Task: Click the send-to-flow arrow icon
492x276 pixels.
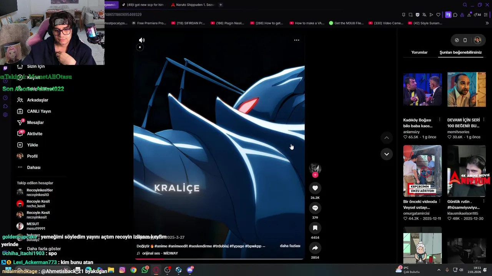Action: [x=431, y=15]
